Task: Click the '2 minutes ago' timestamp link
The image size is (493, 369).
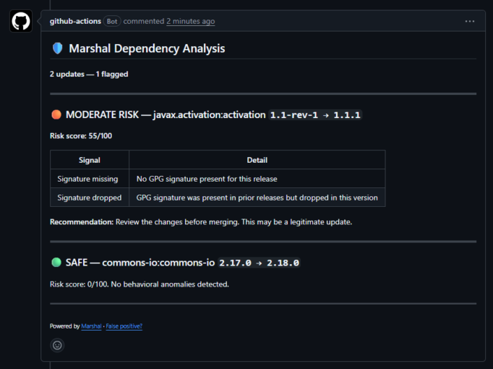Action: point(191,22)
